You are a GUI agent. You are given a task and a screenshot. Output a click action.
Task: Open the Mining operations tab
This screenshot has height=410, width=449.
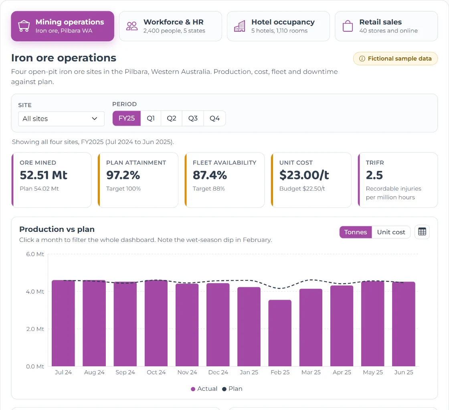[63, 26]
